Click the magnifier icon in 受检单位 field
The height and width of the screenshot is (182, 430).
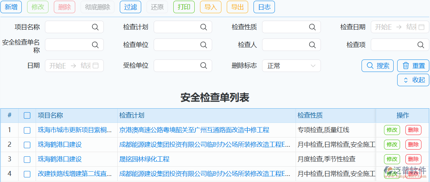tap(204, 66)
